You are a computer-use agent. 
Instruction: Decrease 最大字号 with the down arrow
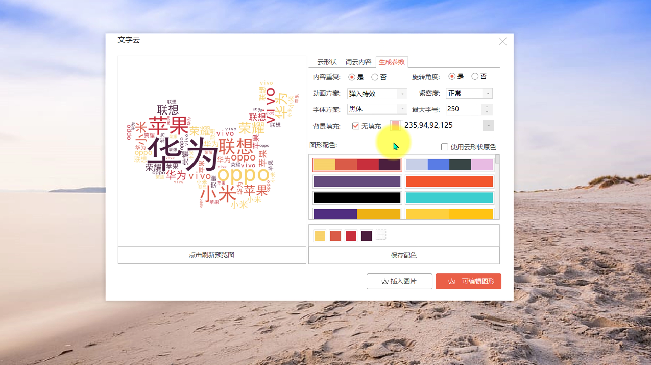(x=487, y=111)
